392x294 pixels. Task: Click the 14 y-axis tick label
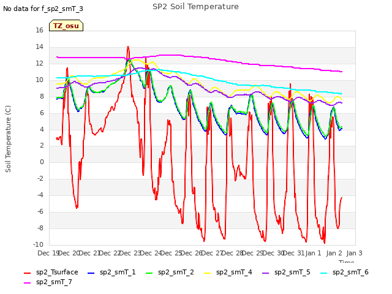[39, 47]
